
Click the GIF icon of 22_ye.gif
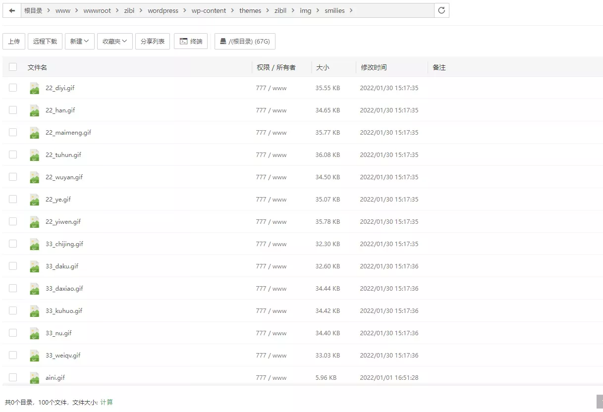(x=34, y=200)
